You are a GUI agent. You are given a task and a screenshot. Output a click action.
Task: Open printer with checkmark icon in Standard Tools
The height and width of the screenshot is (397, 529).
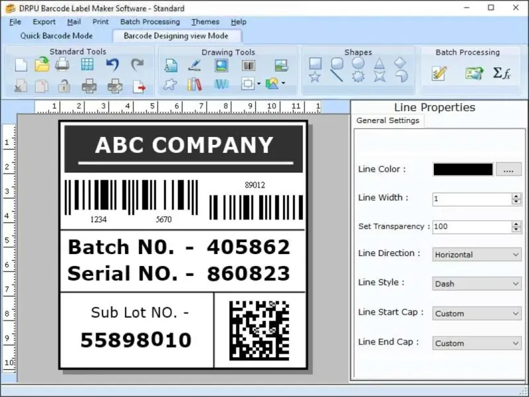pos(89,86)
